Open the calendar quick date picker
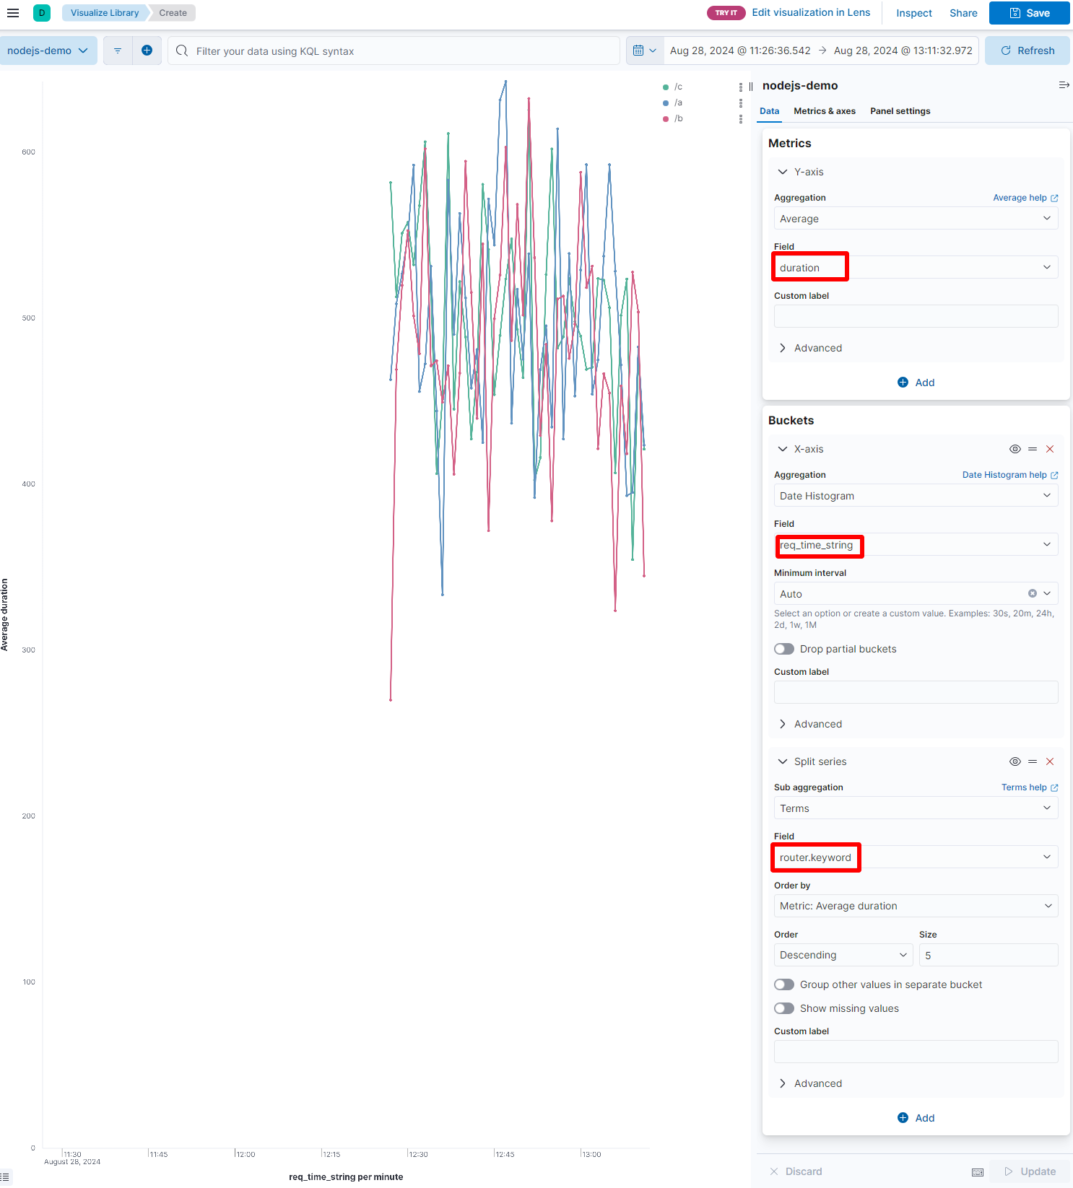 tap(643, 51)
